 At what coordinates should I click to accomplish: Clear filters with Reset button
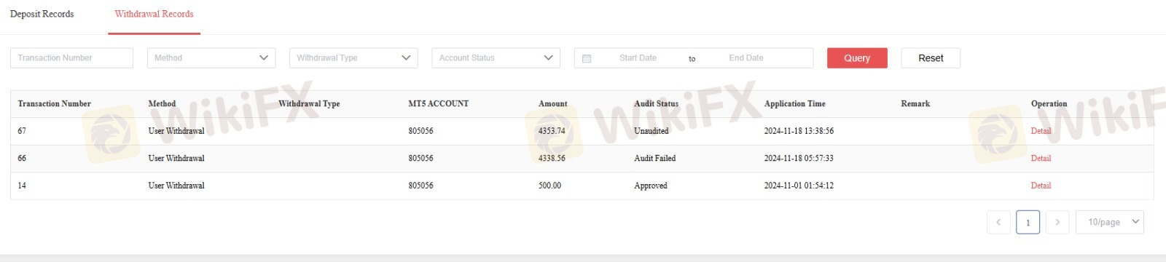(931, 58)
